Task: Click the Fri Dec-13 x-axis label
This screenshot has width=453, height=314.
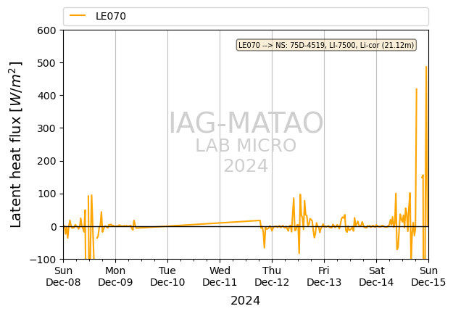Action: 324,276
